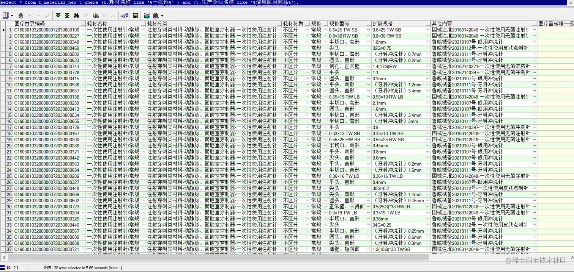Click the delete record minus icon
Screen dimensions: 574x272
[38, 16]
